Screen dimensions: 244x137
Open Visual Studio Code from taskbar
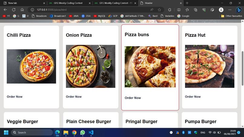coord(91,132)
